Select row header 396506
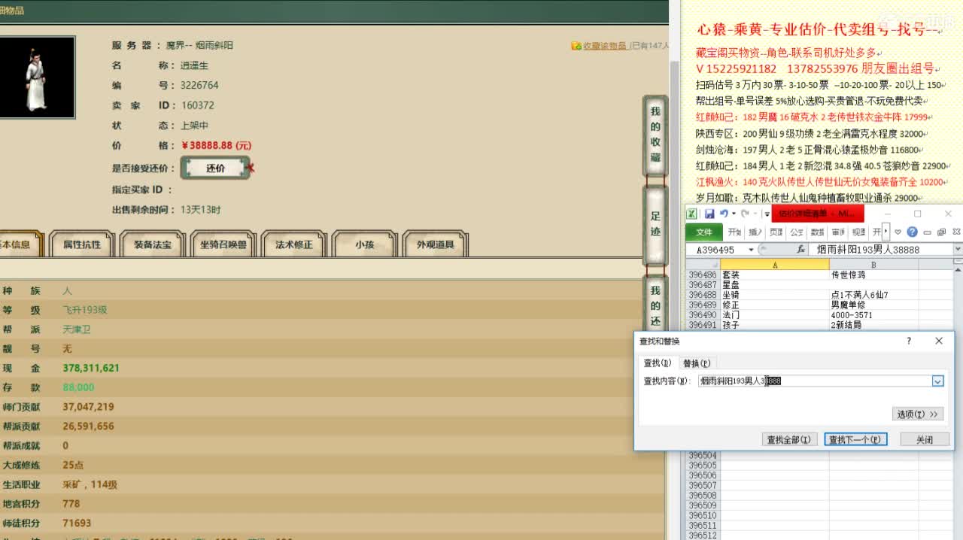Viewport: 963px width, 540px height. point(703,475)
